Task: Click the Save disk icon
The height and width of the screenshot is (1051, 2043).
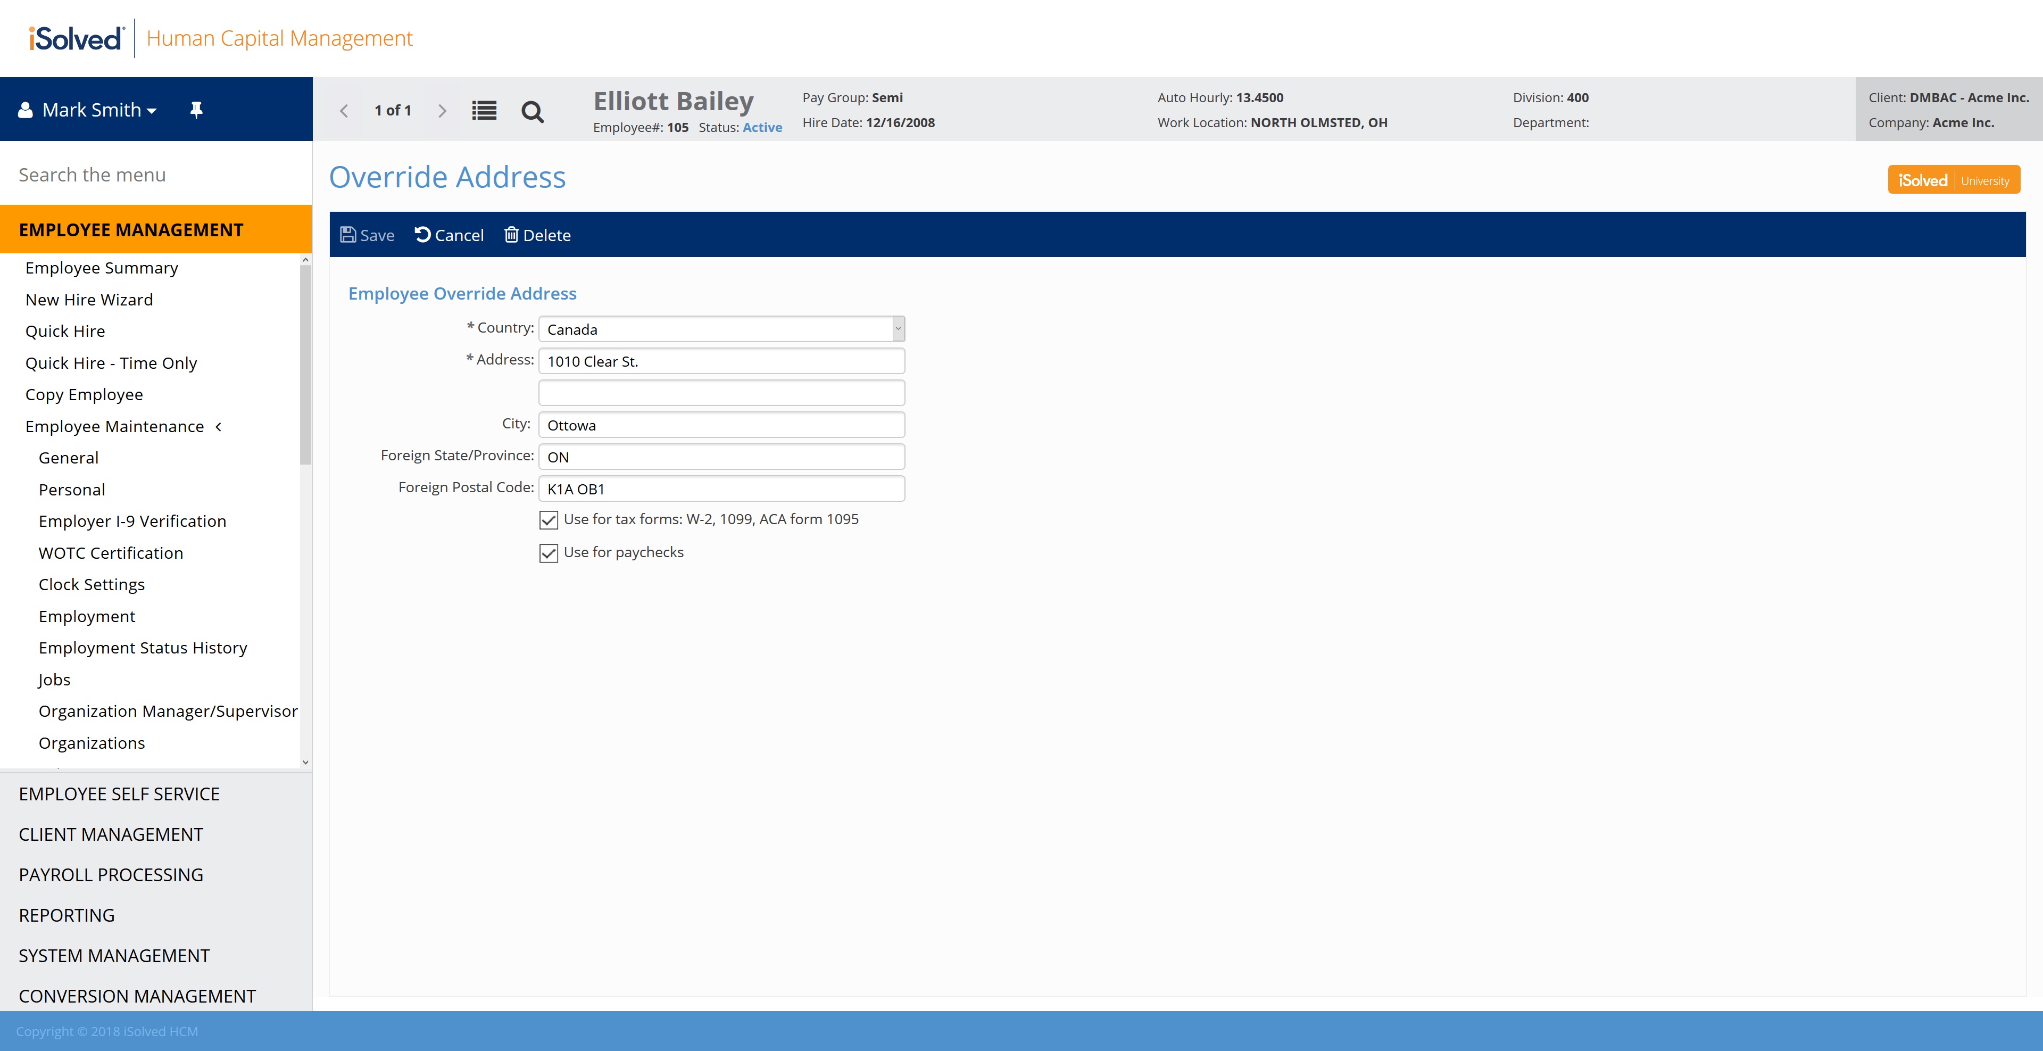Action: [348, 235]
